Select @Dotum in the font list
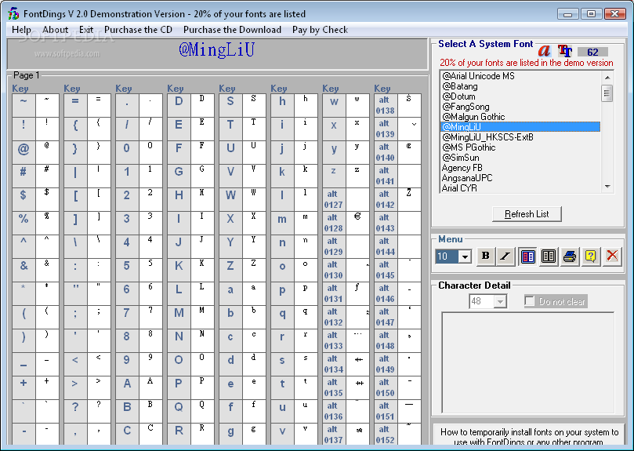Screen dimensions: 634x451 (520, 96)
